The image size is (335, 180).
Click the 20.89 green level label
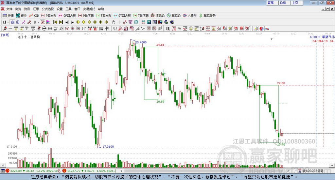click(160, 102)
